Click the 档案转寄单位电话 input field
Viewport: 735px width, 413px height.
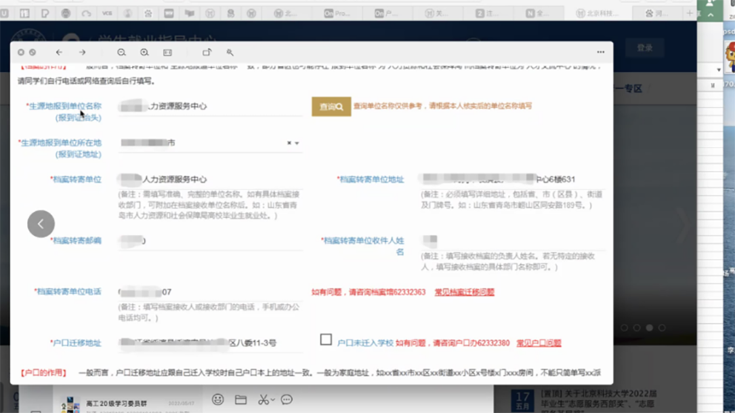pyautogui.click(x=211, y=292)
